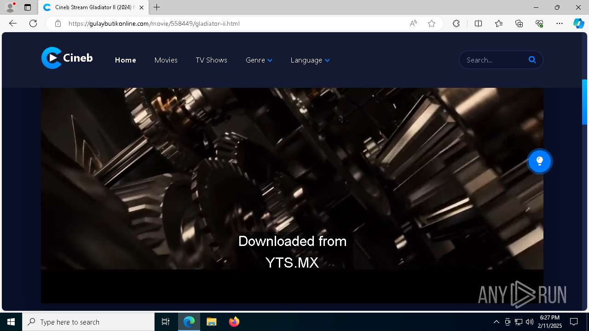Open the Extensions menu
The height and width of the screenshot is (331, 589).
[x=456, y=23]
